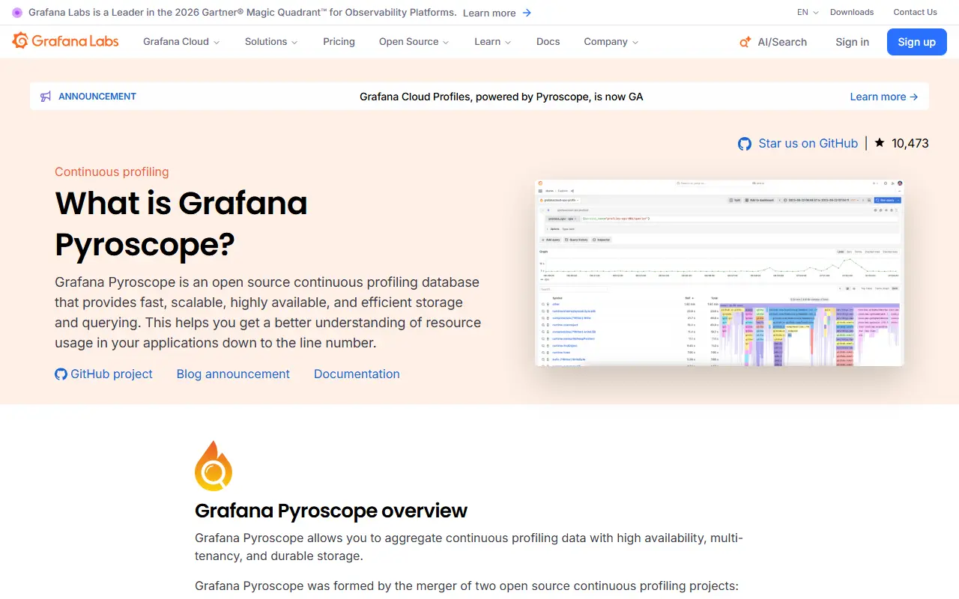
Task: Open the EN language dropdown
Action: click(x=808, y=12)
